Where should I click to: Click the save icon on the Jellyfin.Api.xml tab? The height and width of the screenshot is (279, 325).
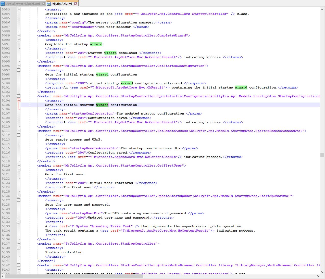49,4
